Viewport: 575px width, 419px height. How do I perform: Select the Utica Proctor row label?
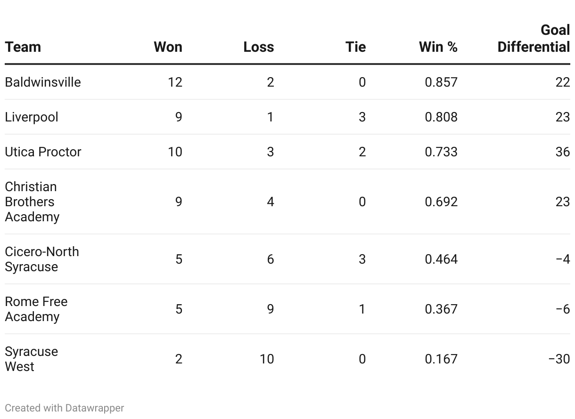43,152
